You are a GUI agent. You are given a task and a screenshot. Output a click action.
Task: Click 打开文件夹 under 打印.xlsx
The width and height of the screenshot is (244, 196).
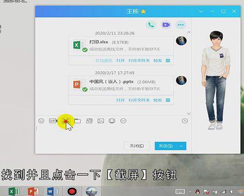click(x=139, y=61)
